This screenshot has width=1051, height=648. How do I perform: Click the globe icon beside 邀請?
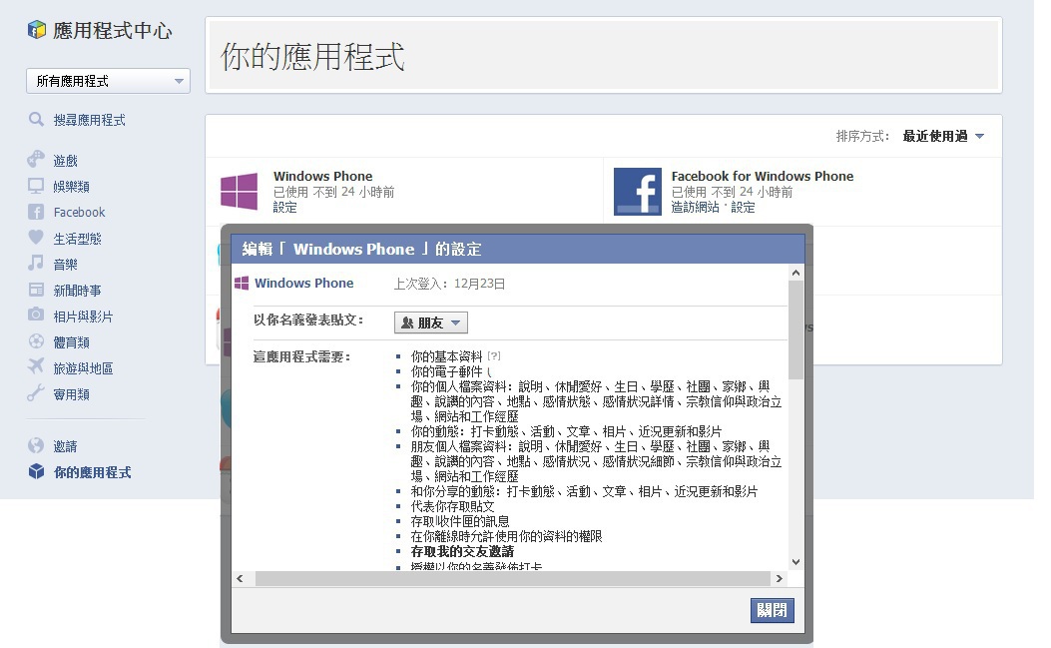coord(36,445)
